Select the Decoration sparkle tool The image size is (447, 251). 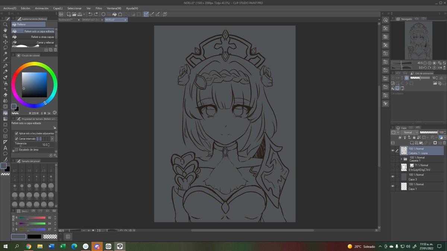(x=5, y=89)
